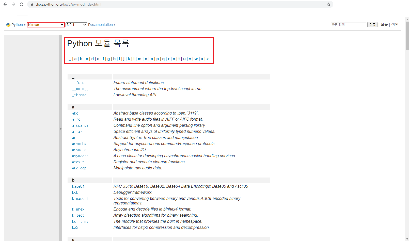Open the __main__ module link

pos(80,89)
